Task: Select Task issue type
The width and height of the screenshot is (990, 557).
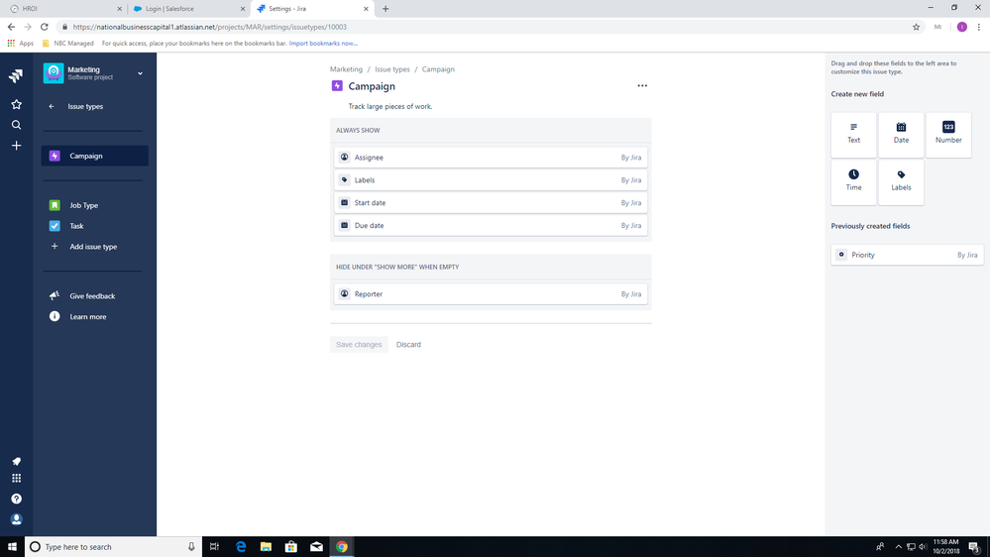Action: tap(95, 226)
